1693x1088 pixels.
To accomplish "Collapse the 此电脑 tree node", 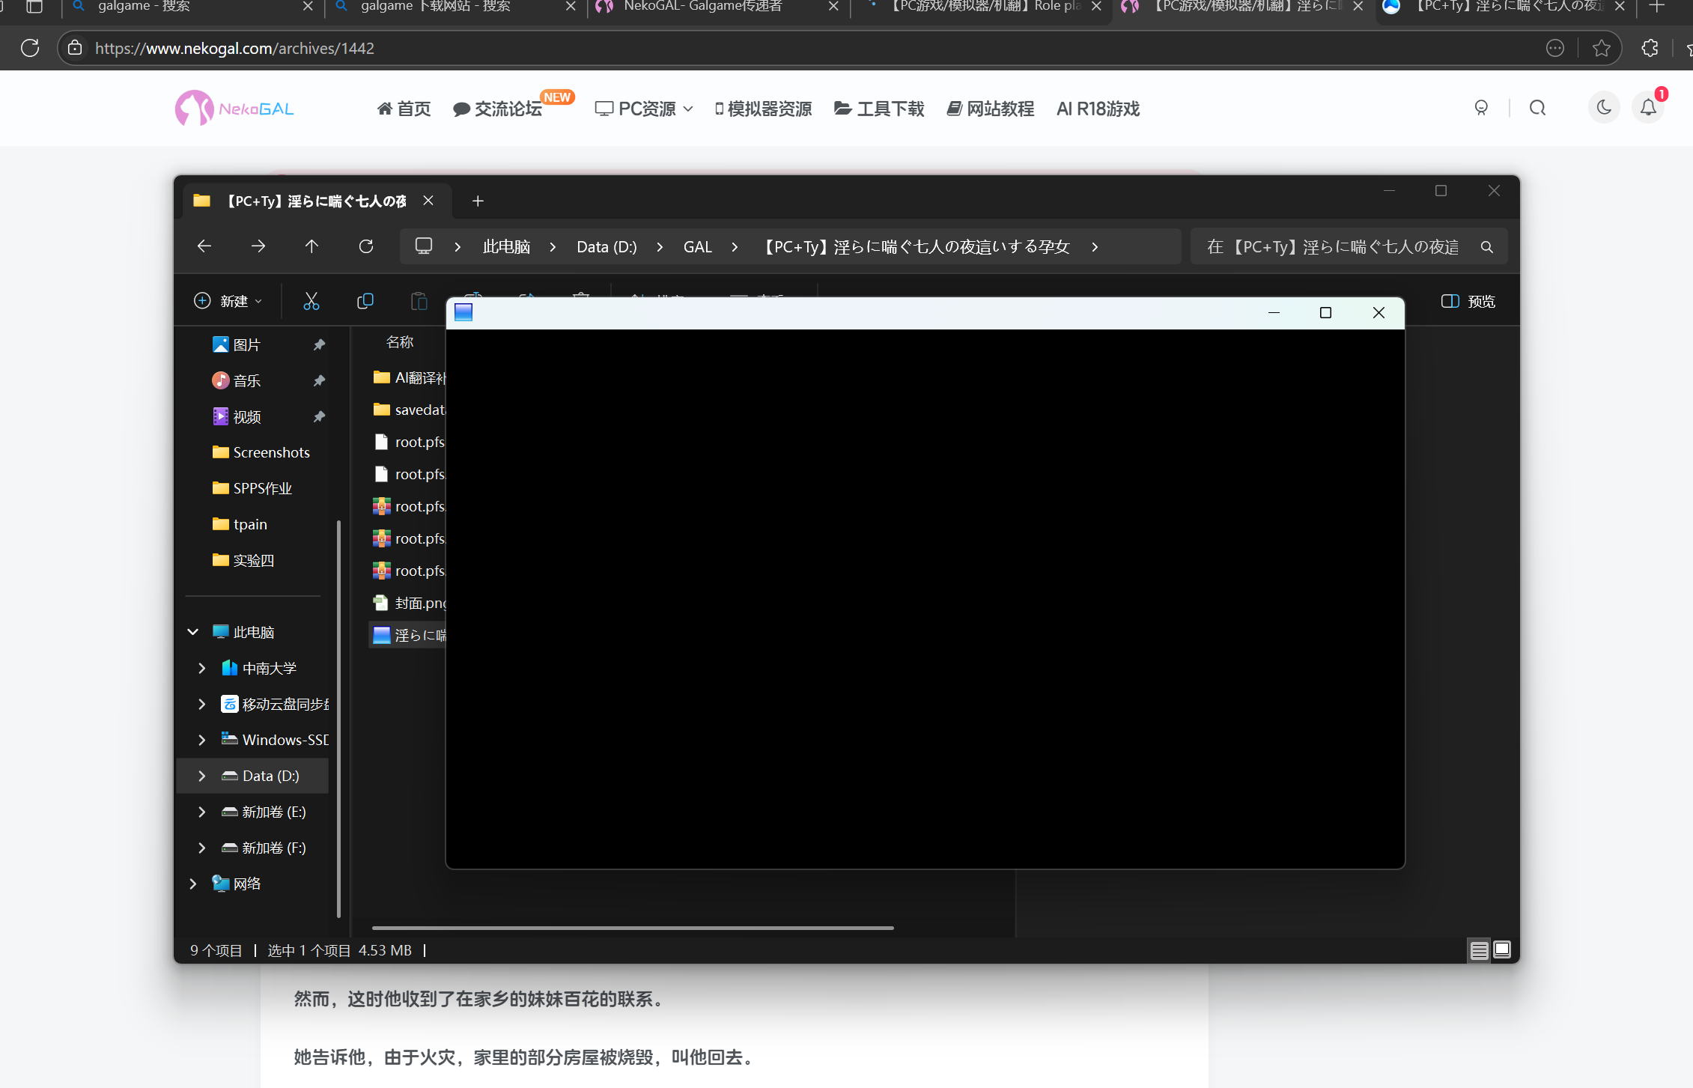I will (x=192, y=632).
